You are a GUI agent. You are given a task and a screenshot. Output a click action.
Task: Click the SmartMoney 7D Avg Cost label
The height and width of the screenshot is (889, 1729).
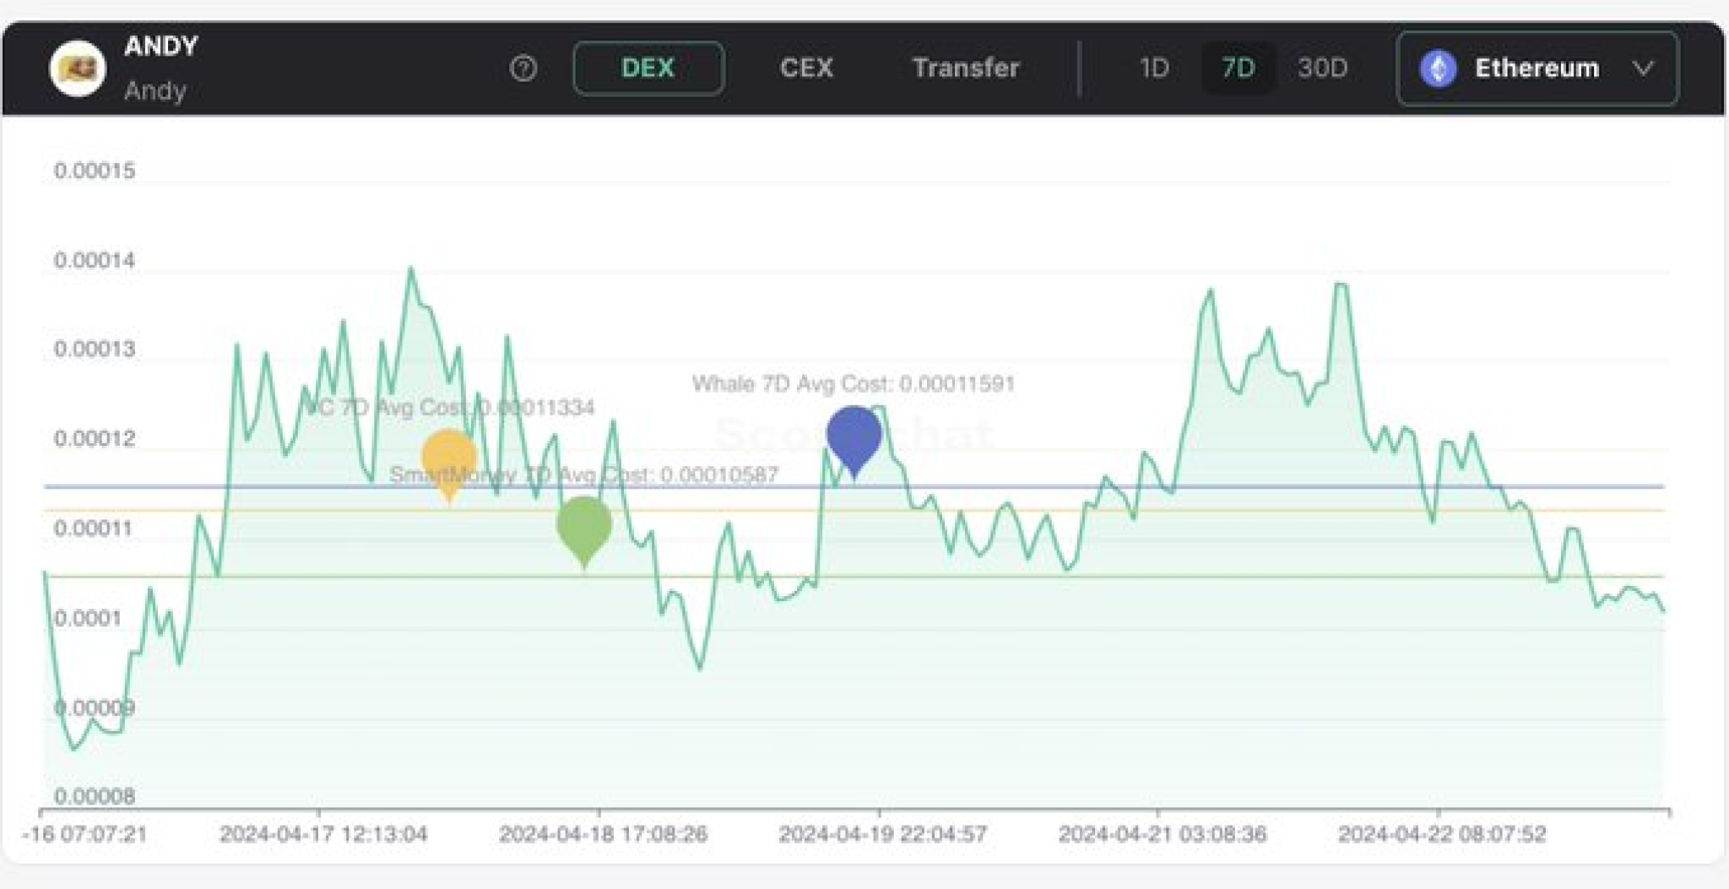[x=583, y=474]
